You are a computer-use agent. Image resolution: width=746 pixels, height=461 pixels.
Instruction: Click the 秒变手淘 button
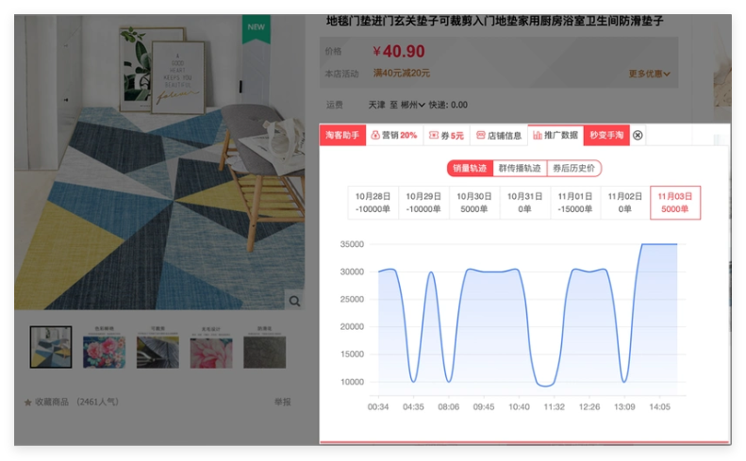(x=606, y=135)
